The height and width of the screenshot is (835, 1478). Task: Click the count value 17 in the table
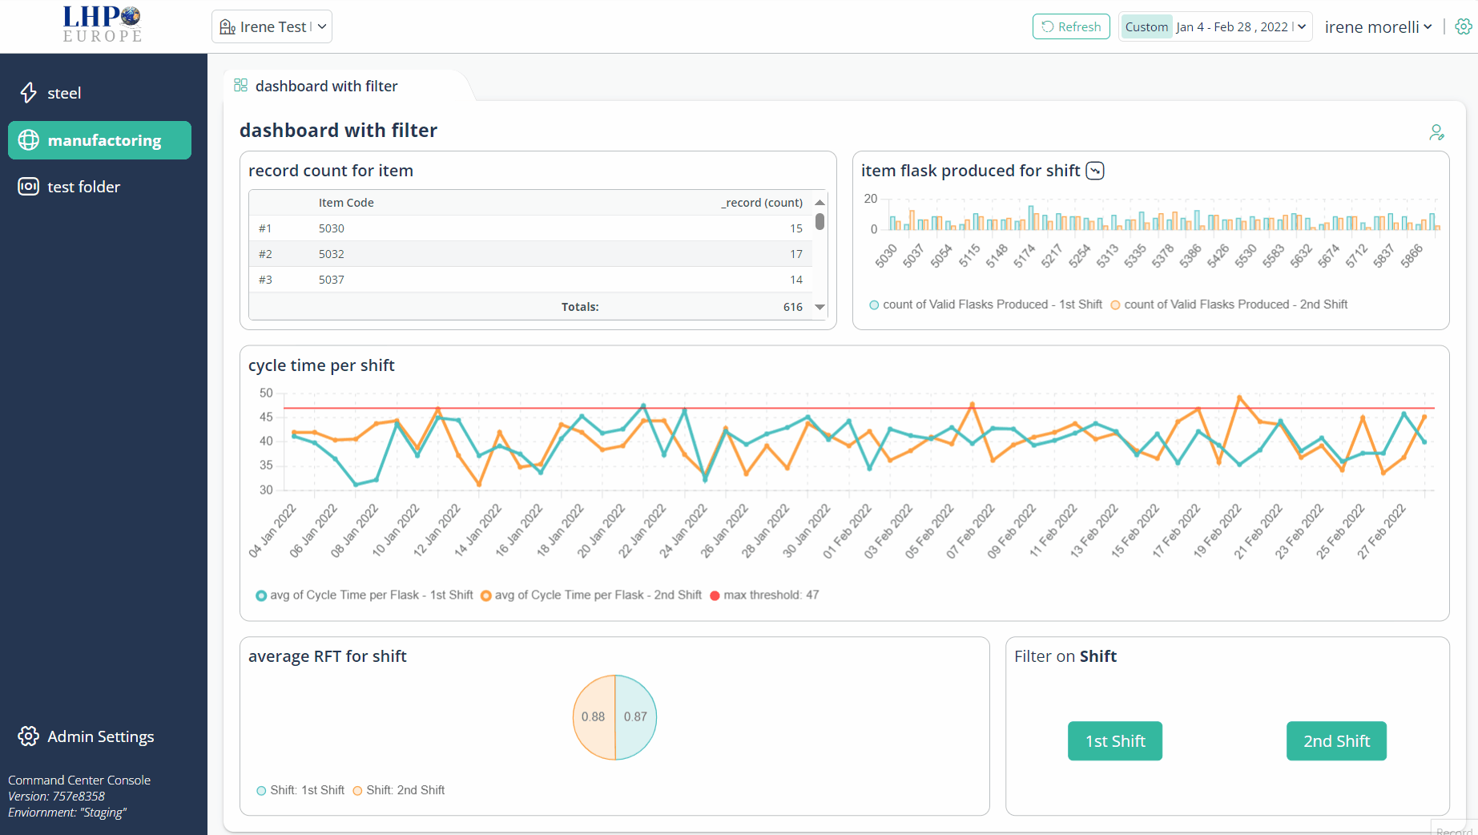796,254
